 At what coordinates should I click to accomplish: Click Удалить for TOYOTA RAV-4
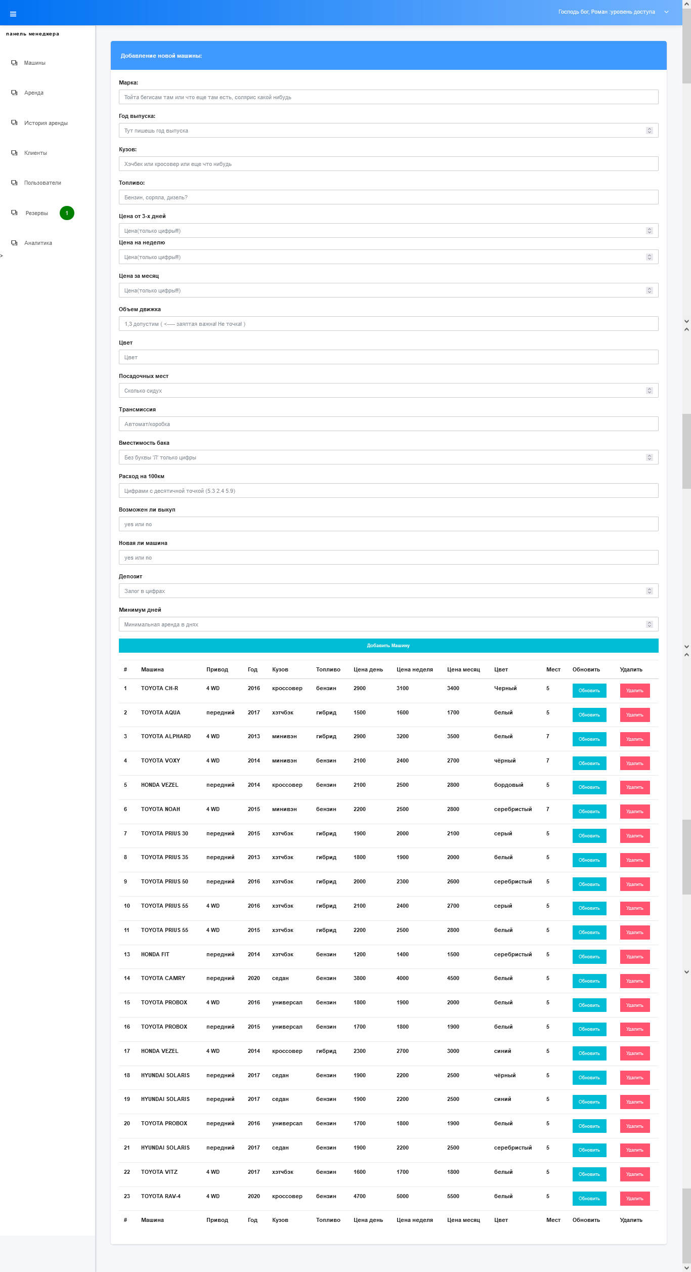pyautogui.click(x=635, y=1199)
